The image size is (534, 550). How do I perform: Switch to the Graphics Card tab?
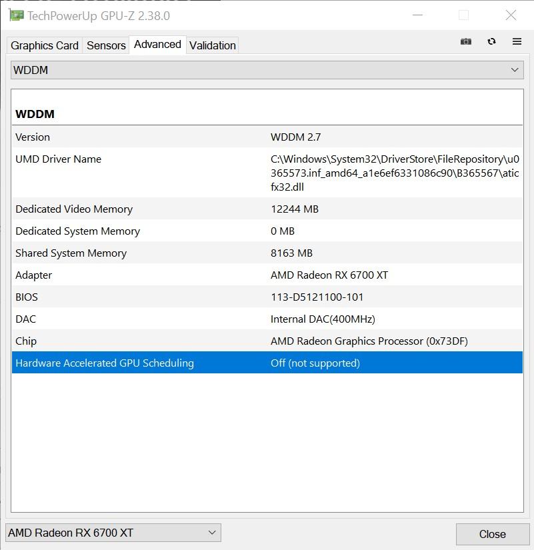[x=45, y=45]
